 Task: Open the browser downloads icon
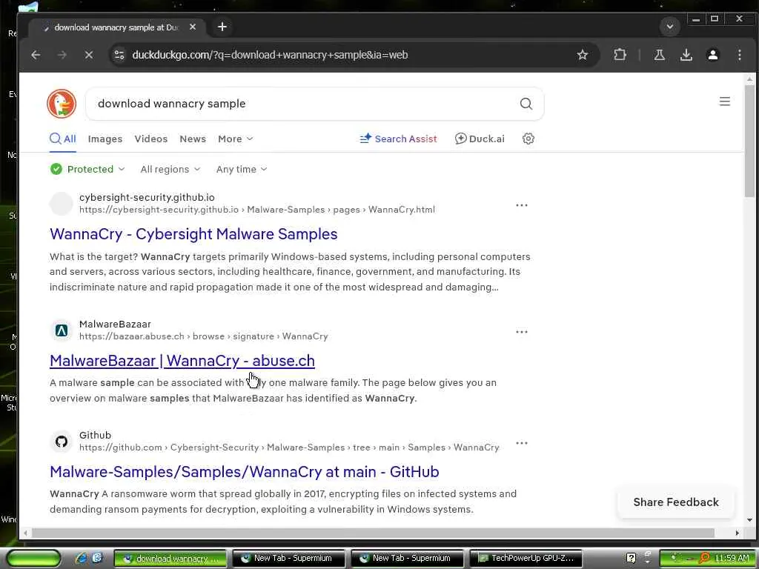(x=686, y=55)
